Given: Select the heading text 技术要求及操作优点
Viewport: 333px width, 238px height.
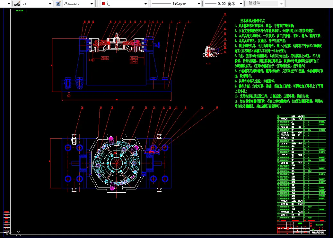Looking at the screenshot, I should click(x=252, y=21).
